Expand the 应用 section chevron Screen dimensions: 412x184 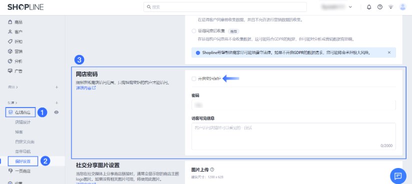point(17,87)
